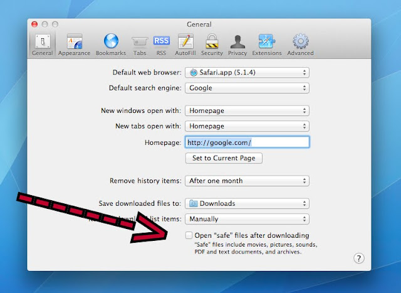The height and width of the screenshot is (293, 401).
Task: Click Set to Current Page button
Action: [224, 158]
